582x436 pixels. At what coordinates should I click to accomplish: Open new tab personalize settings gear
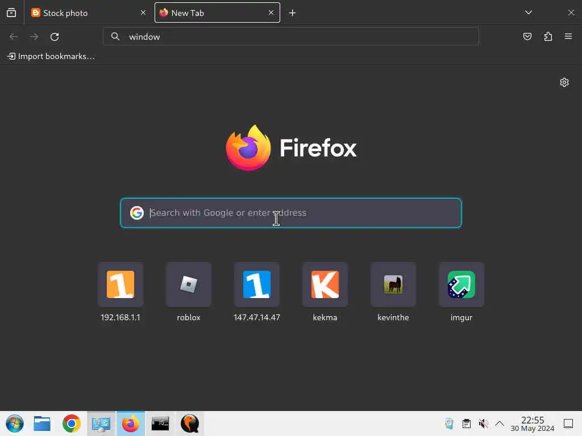(x=564, y=82)
